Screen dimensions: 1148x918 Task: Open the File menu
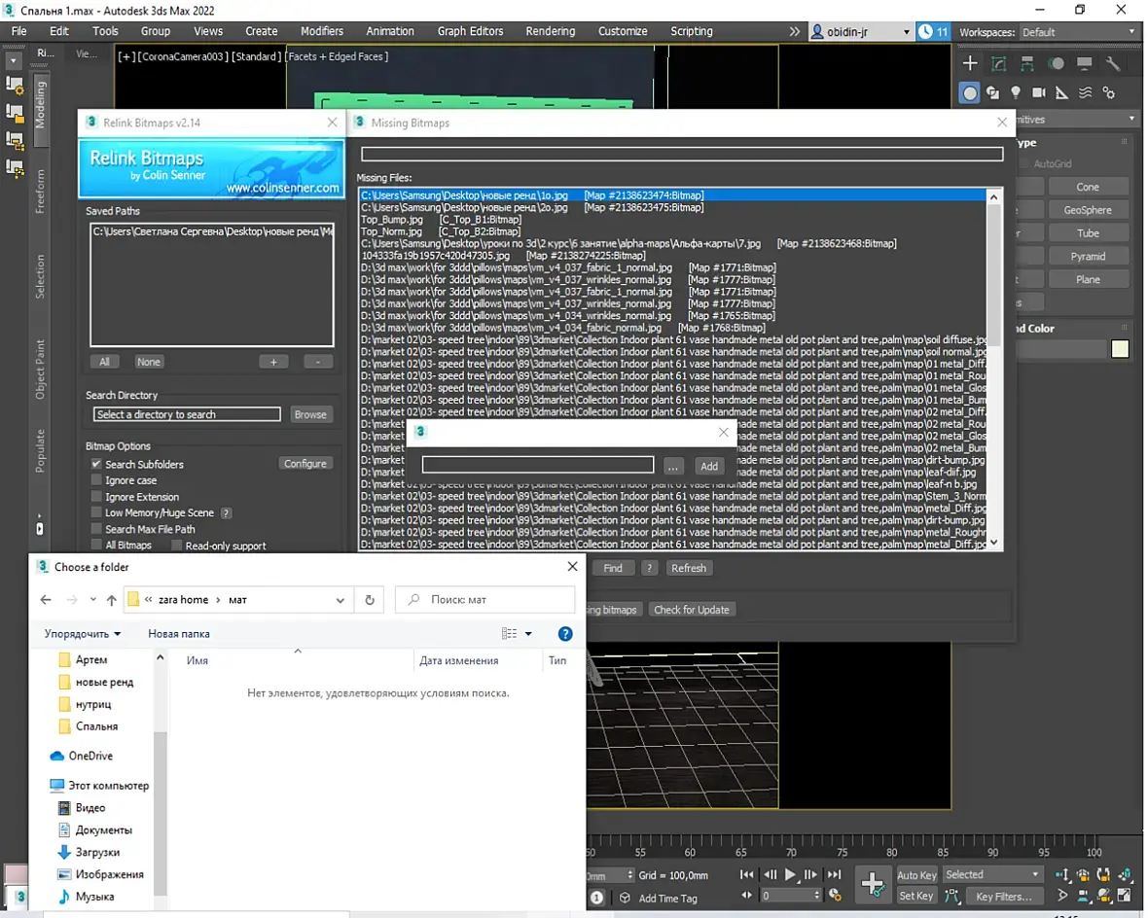pyautogui.click(x=19, y=31)
